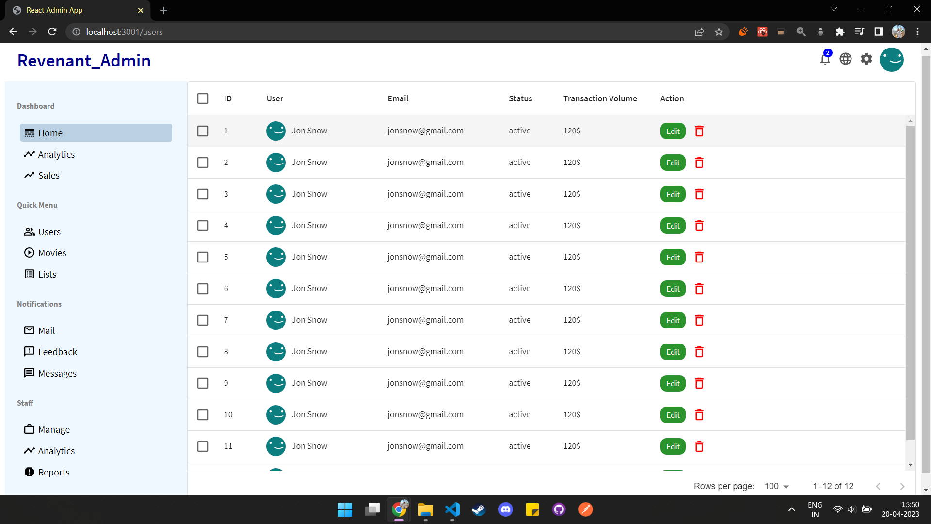Open Visual Studio Code from taskbar
The width and height of the screenshot is (931, 524).
click(452, 509)
